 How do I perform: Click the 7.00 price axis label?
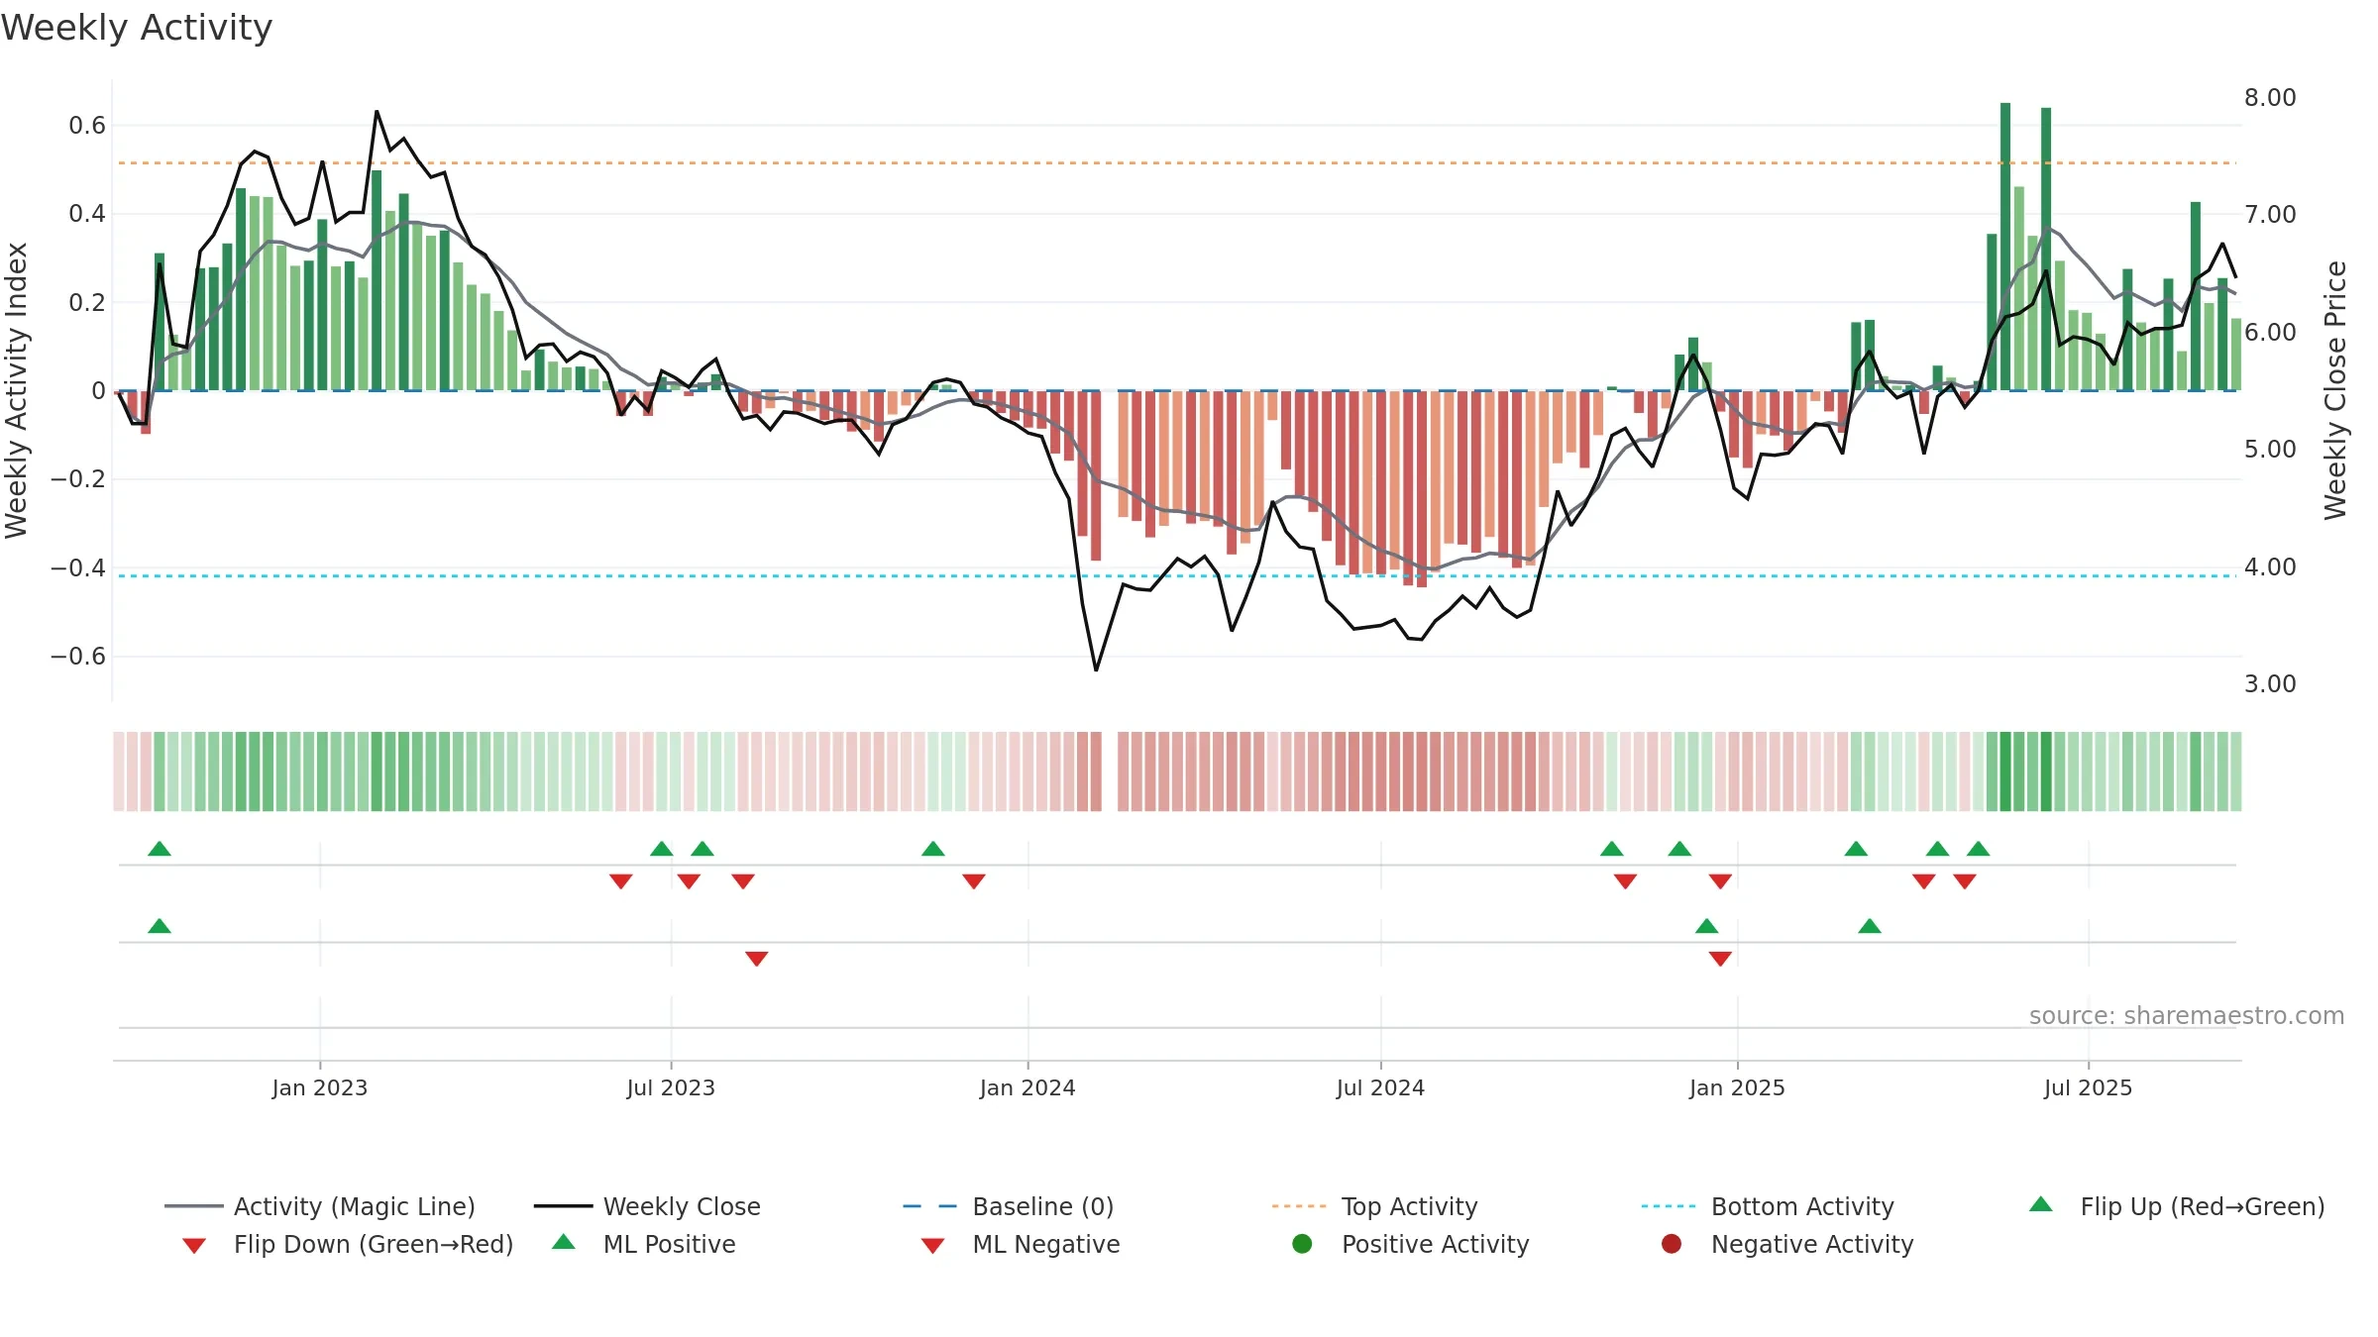(2270, 215)
